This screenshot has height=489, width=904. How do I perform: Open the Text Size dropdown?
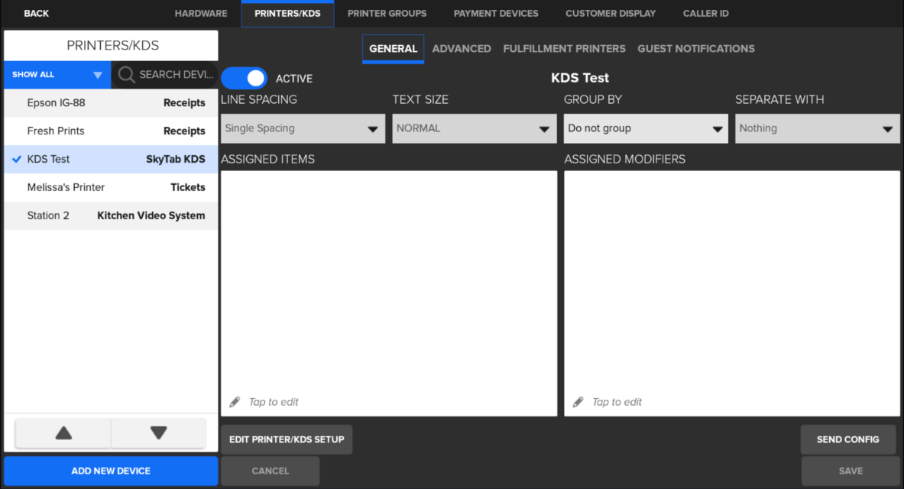point(474,128)
